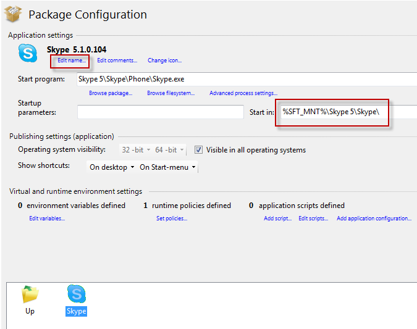Viewport: 417px width, 329px height.
Task: Click Browse filesystem link
Action: coord(171,93)
